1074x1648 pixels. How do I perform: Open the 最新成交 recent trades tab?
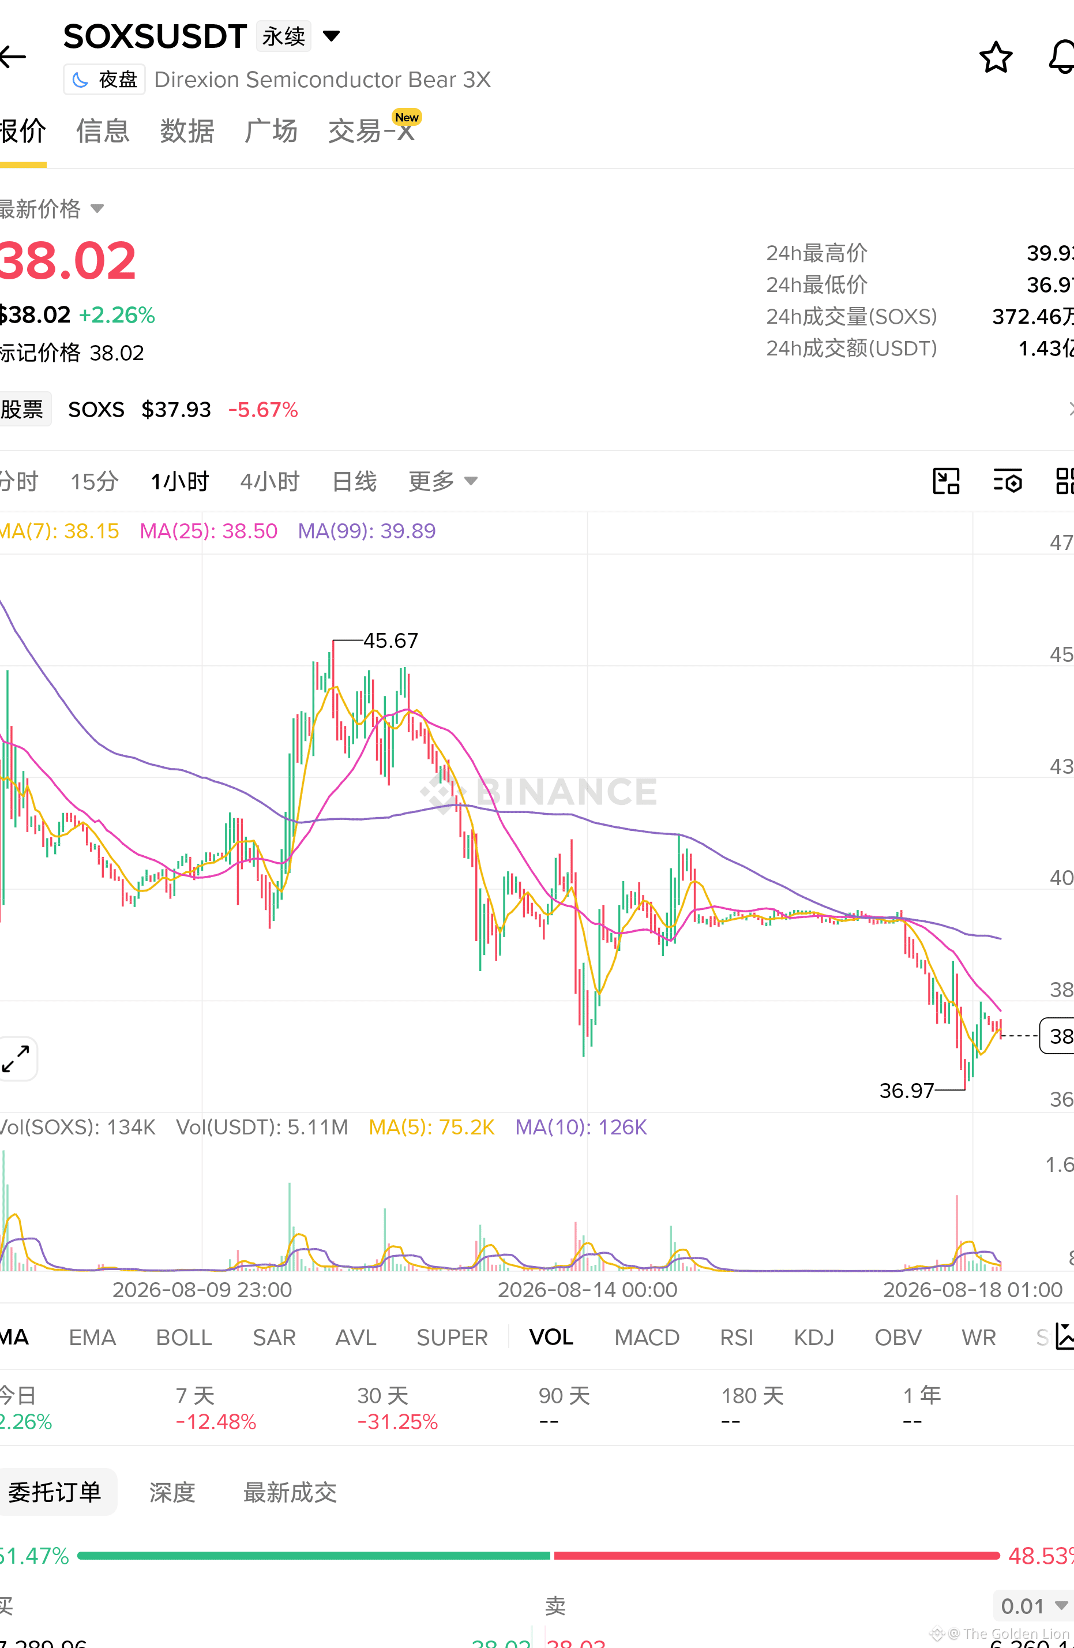point(290,1492)
